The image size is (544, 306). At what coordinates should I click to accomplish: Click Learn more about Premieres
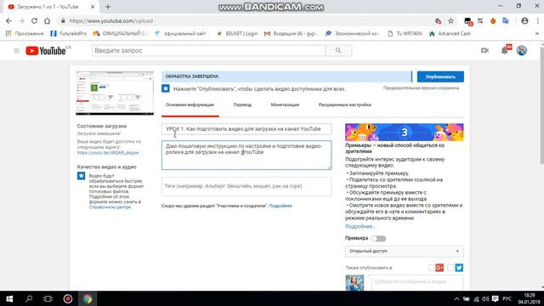click(x=360, y=226)
